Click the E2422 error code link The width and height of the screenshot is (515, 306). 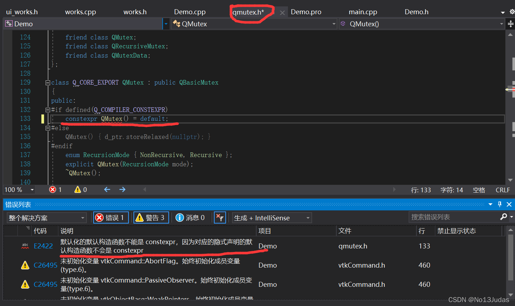pyautogui.click(x=43, y=246)
